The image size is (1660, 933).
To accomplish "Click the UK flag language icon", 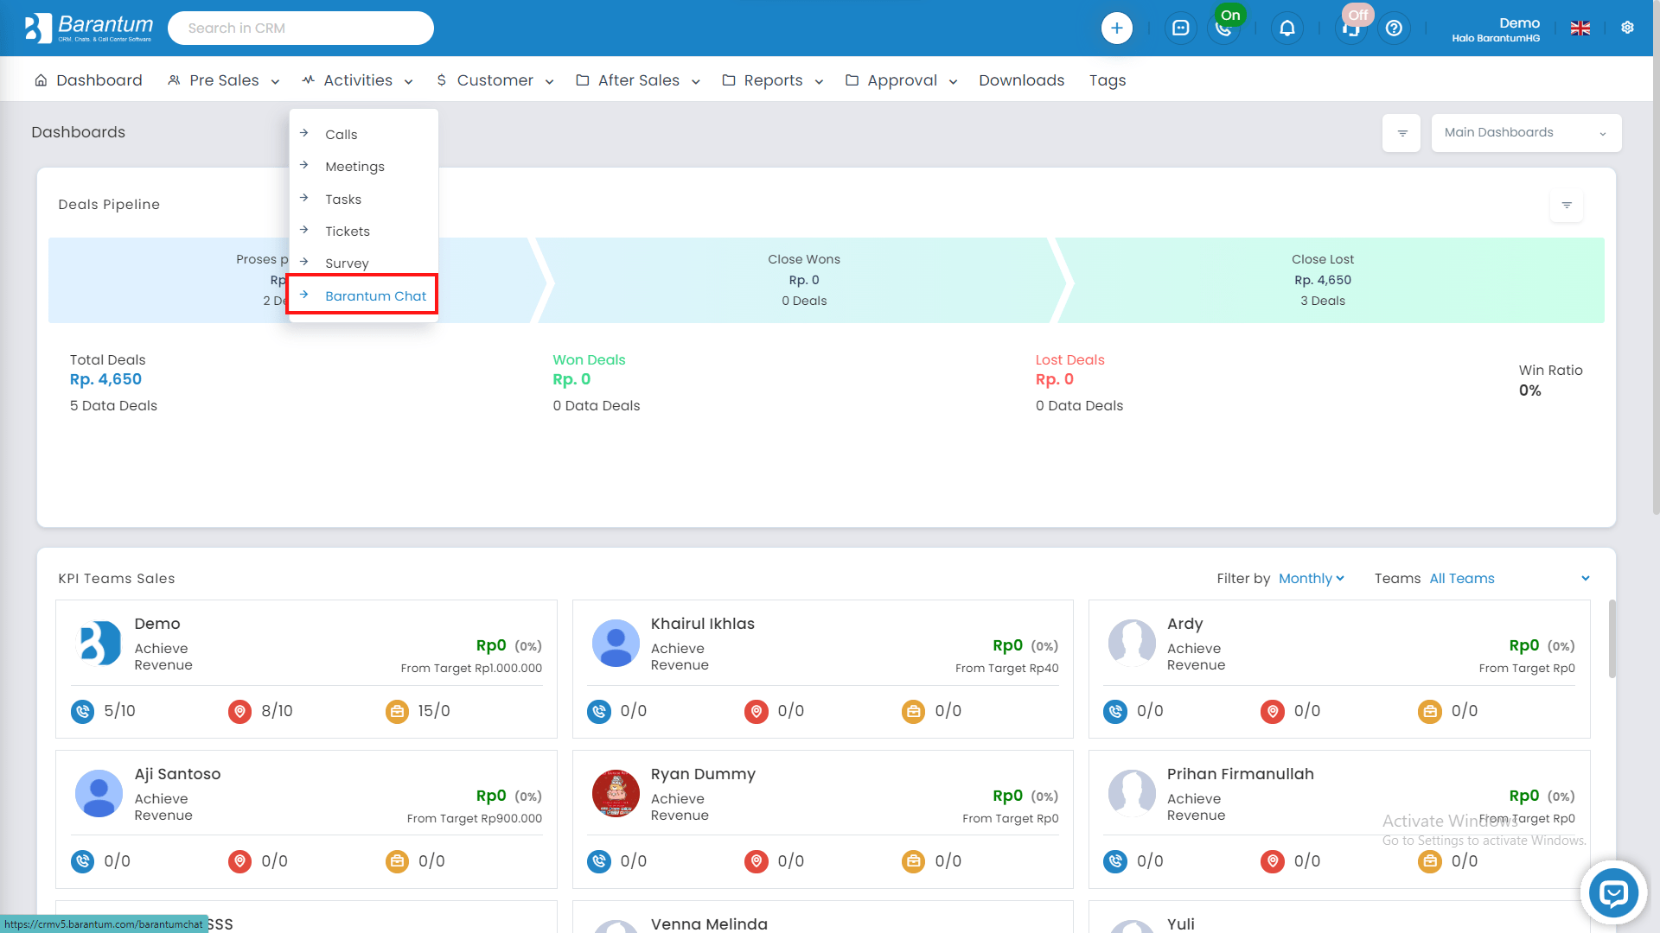I will pos(1580,29).
